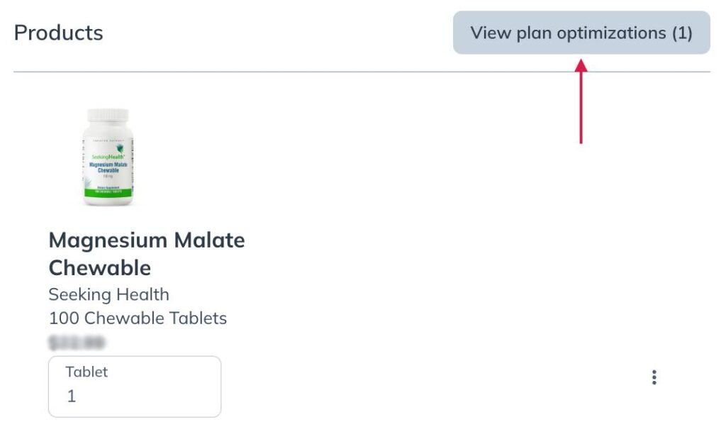The image size is (726, 427).
Task: Click the word optimizations in top button
Action: (611, 33)
